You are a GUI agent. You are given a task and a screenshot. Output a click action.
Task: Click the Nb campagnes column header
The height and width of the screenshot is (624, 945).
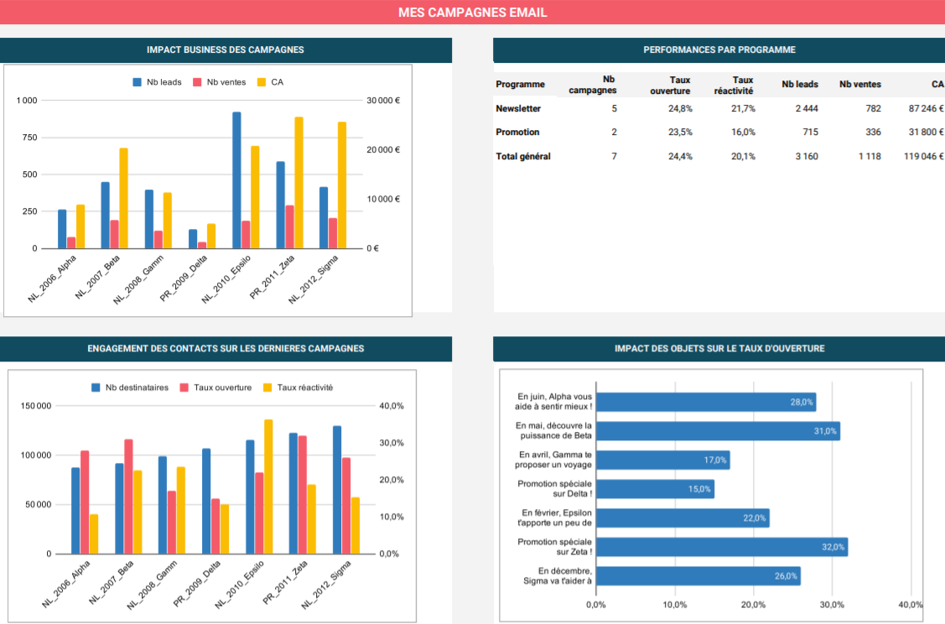pos(593,85)
